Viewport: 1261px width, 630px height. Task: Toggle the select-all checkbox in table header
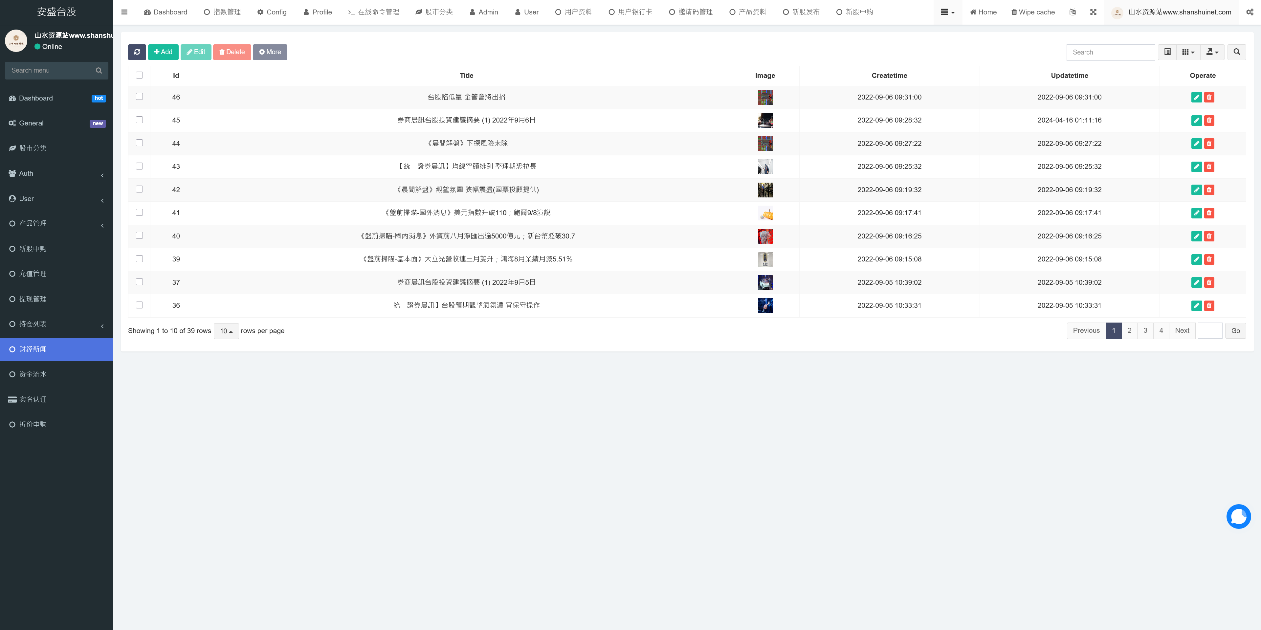[x=139, y=75]
